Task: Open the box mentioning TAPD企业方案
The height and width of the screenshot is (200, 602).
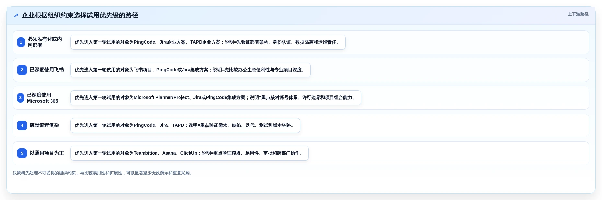Action: [208, 42]
